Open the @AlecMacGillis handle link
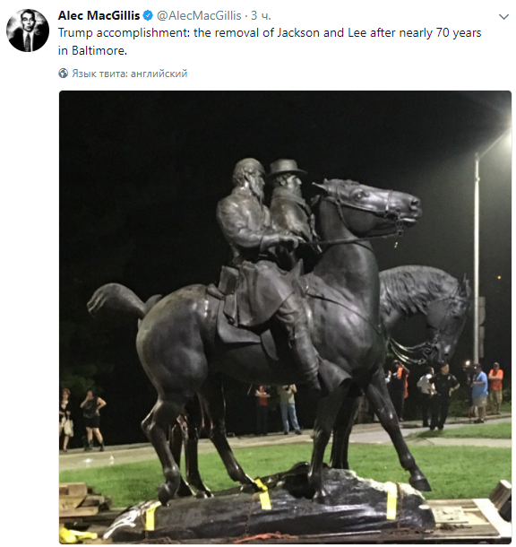This screenshot has width=516, height=547. point(199,15)
